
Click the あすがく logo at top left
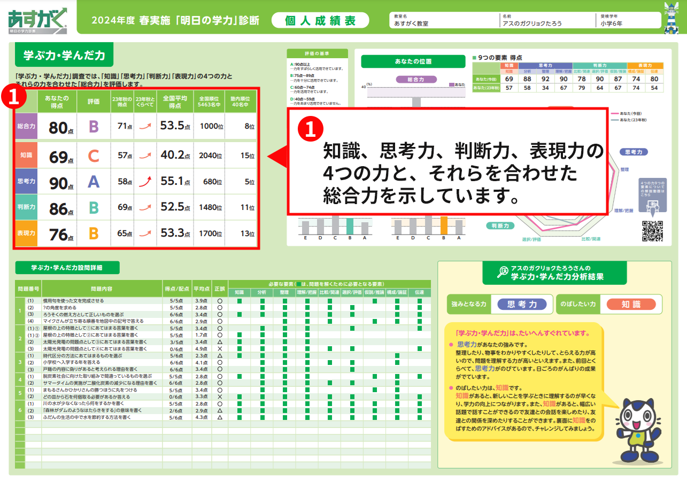[x=37, y=20]
